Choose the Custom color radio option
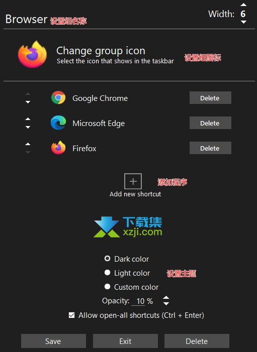This screenshot has width=257, height=352. coord(108,286)
